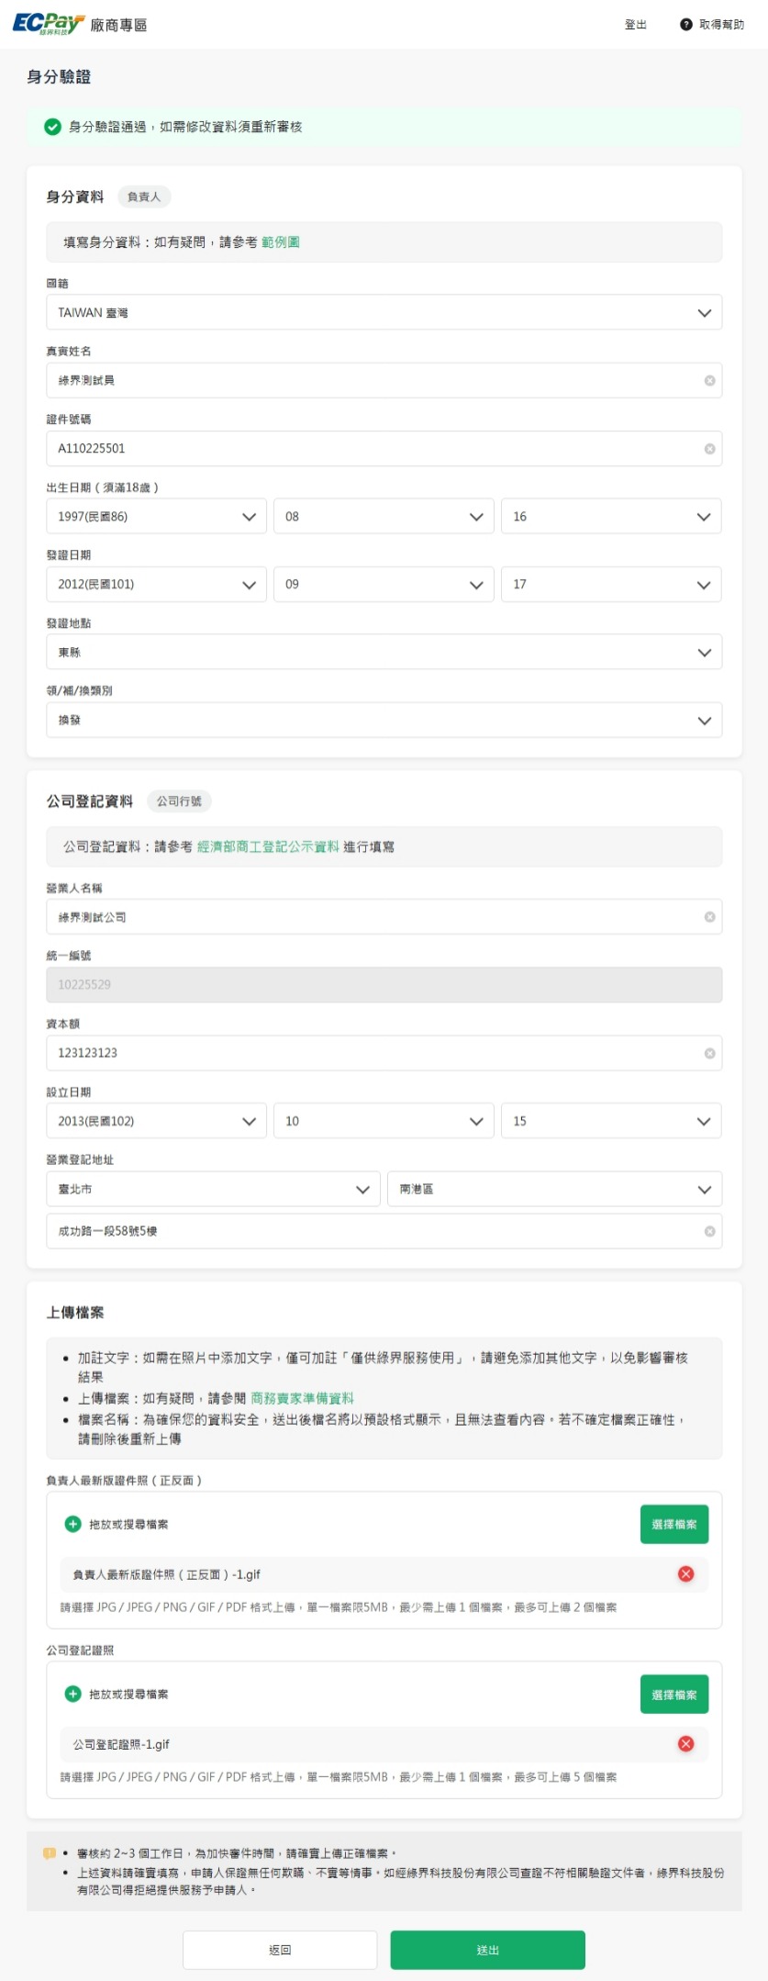Screen dimensions: 768x1981
Task: Clear the 真實姓名 field with X icon
Action: [x=709, y=381]
